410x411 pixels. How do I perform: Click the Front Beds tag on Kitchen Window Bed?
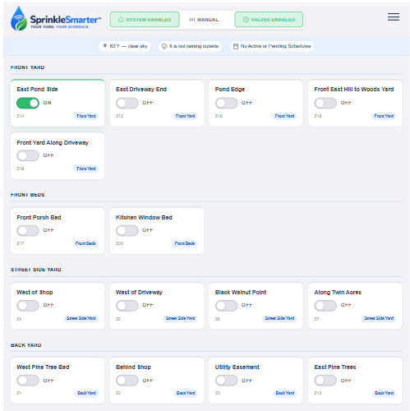185,243
